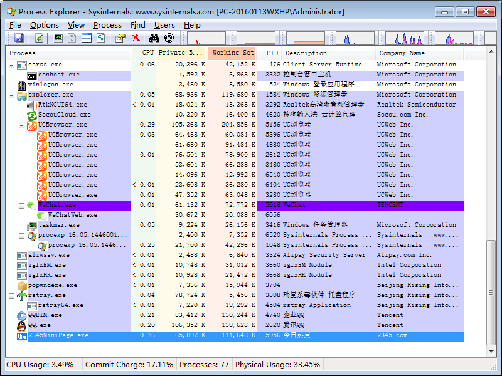Screen dimensions: 502x376
Task: Collapse the csrss.exe tree node
Action: [x=11, y=65]
